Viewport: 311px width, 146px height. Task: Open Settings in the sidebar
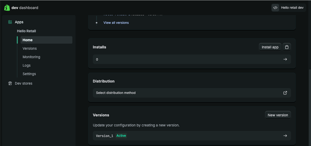pos(29,74)
